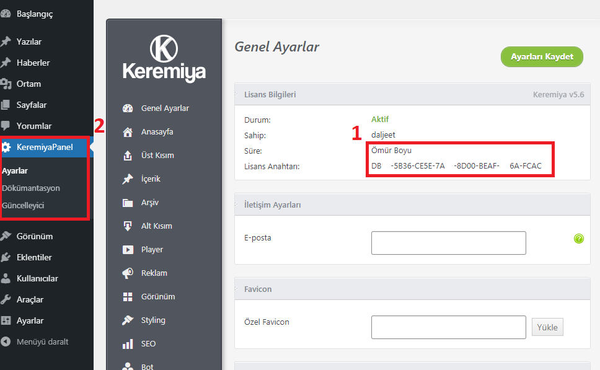Open the Dökümantasyon submenu link
The image size is (600, 370).
point(31,188)
